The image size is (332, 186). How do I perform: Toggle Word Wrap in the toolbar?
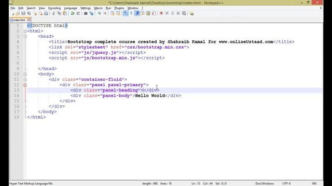click(x=126, y=13)
